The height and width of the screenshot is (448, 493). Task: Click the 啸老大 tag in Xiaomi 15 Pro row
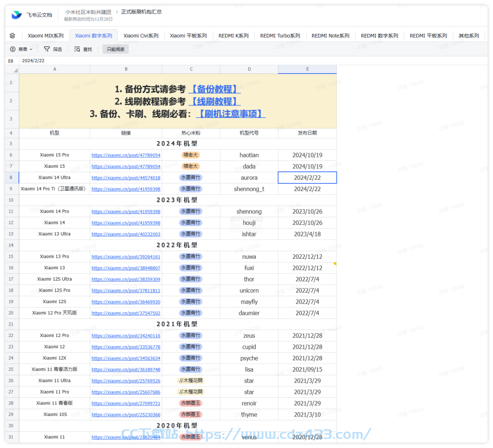pos(191,155)
